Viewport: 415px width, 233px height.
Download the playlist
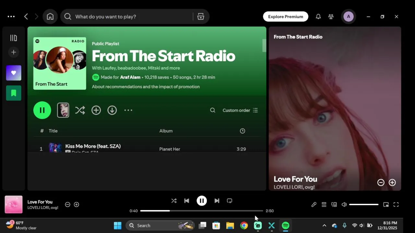coord(112,110)
